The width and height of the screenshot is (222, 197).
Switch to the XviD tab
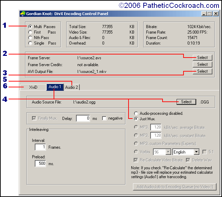tap(33, 87)
